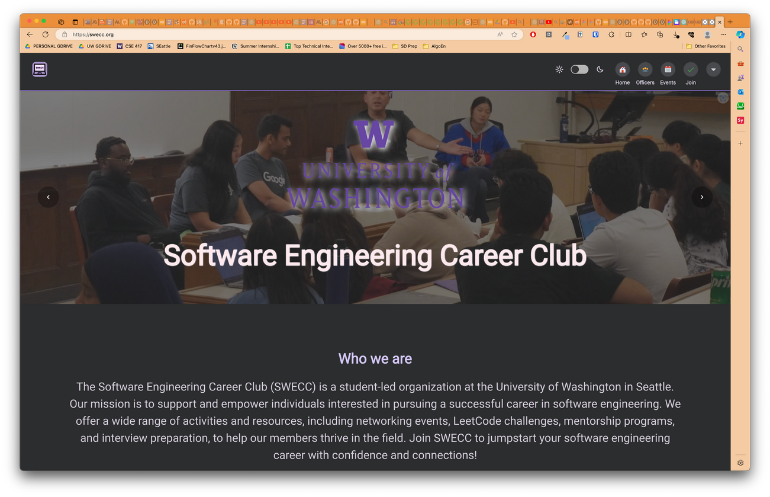Expand the navbar dropdown arrow menu
Screen dimensions: 770x497
tap(713, 69)
